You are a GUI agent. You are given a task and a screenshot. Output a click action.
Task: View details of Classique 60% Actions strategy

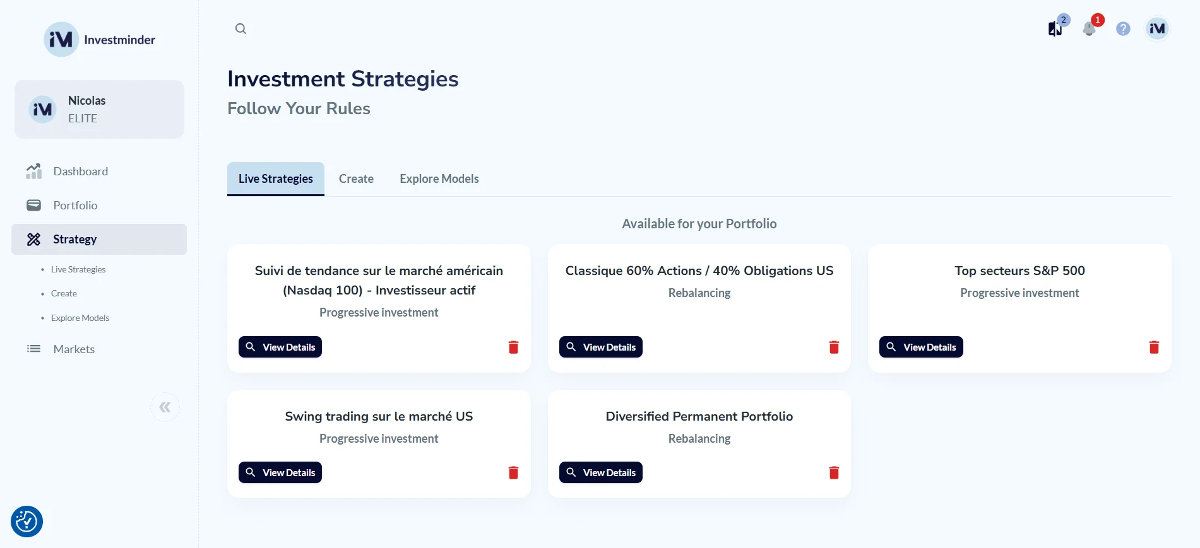pos(600,347)
